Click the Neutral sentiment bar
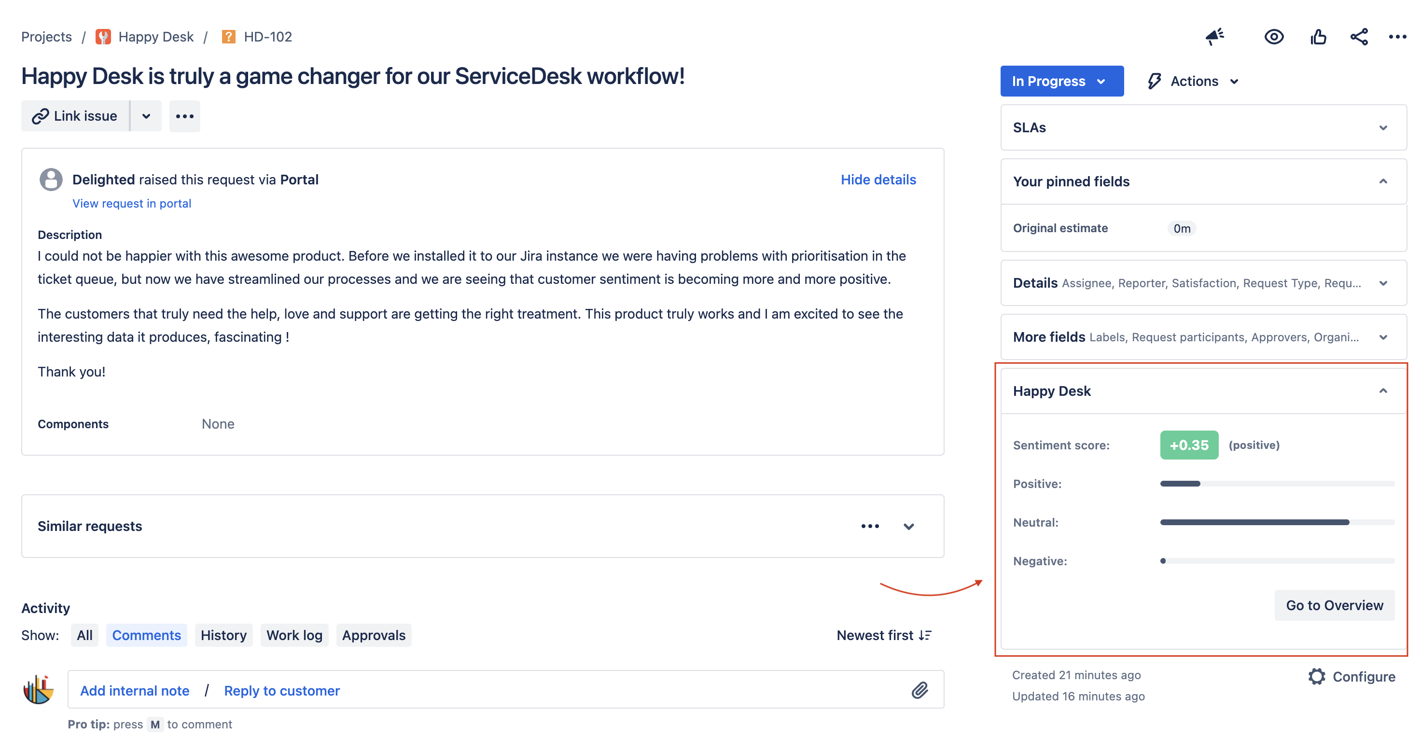The width and height of the screenshot is (1421, 753). coord(1277,522)
